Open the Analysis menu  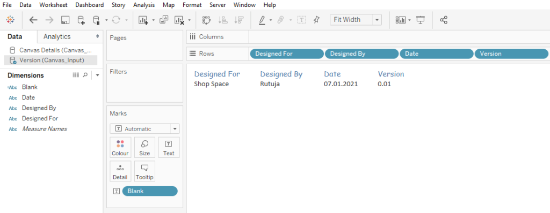pos(144,5)
